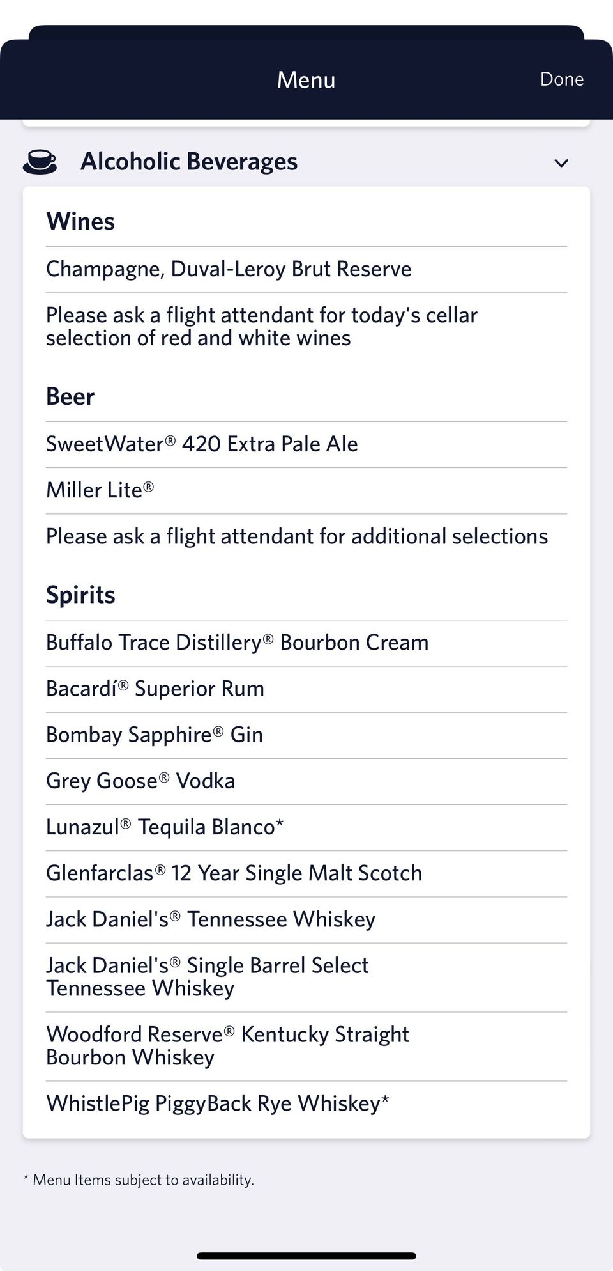Pick Grey Goose Vodka

pyautogui.click(x=140, y=781)
